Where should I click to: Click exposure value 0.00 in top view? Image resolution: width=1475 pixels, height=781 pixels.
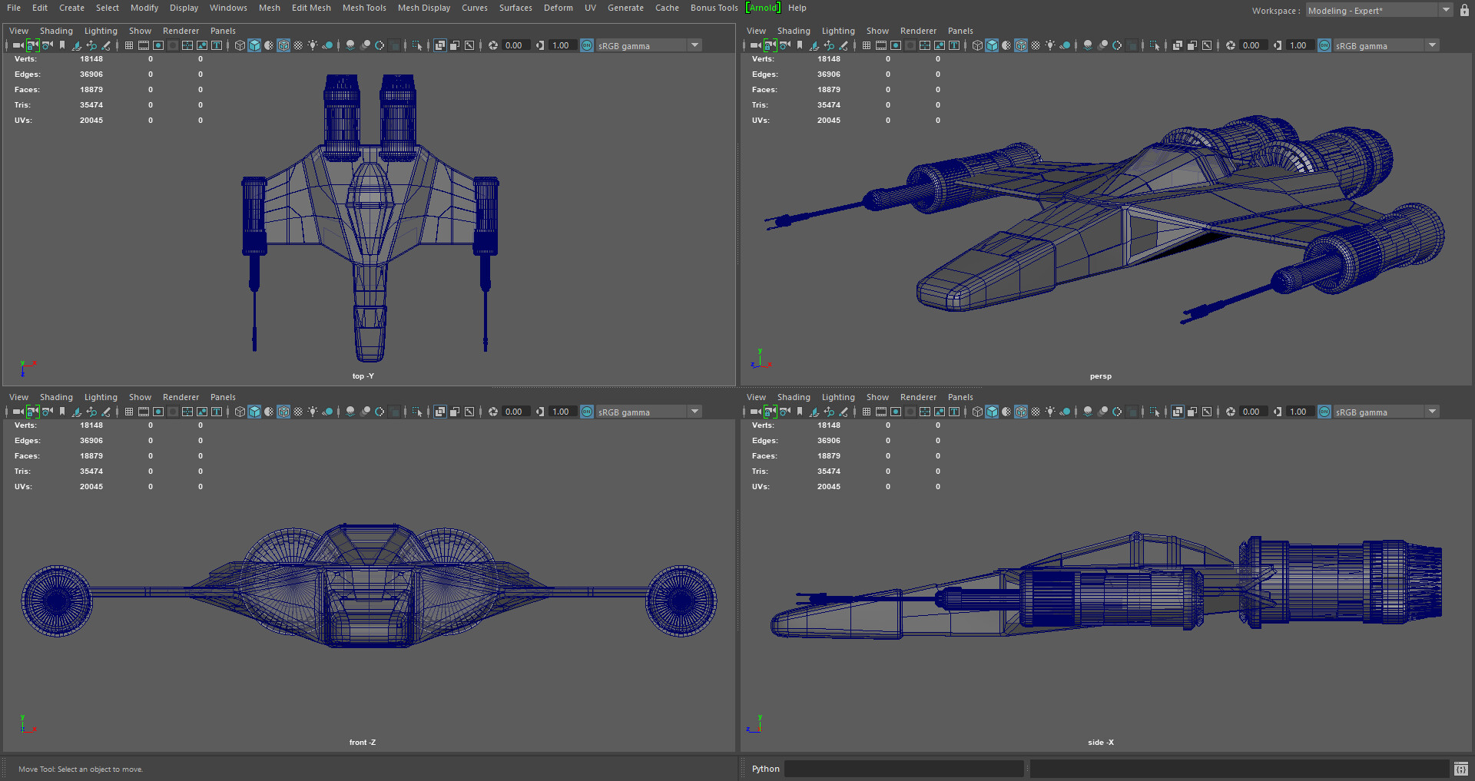514,45
